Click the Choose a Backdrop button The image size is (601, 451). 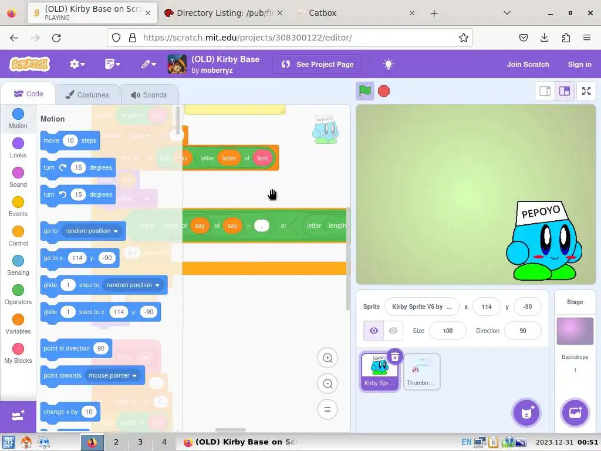coord(575,413)
